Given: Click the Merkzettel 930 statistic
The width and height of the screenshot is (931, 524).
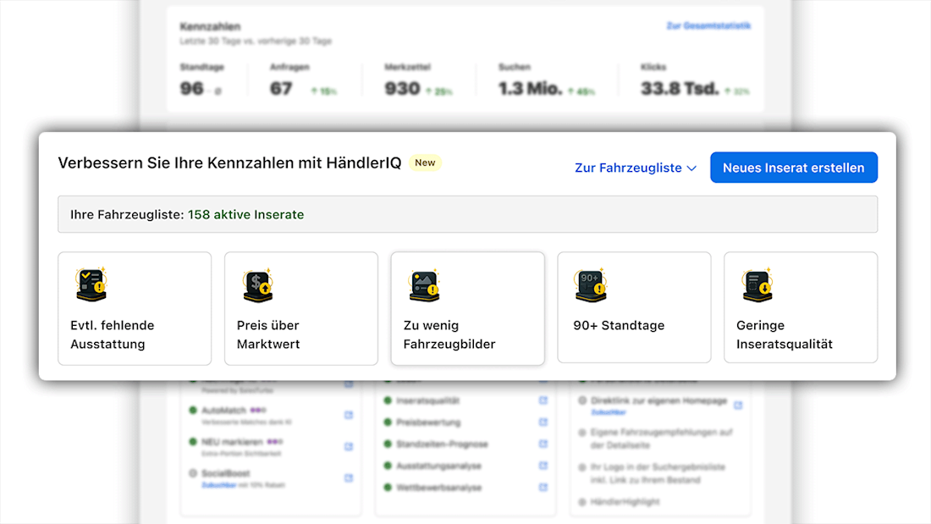Looking at the screenshot, I should [x=403, y=88].
